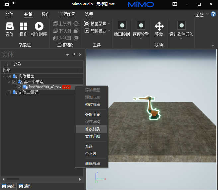This screenshot has width=218, height=190.
Task: Click the 实体 entity ribbon icon
Action: pos(9,27)
